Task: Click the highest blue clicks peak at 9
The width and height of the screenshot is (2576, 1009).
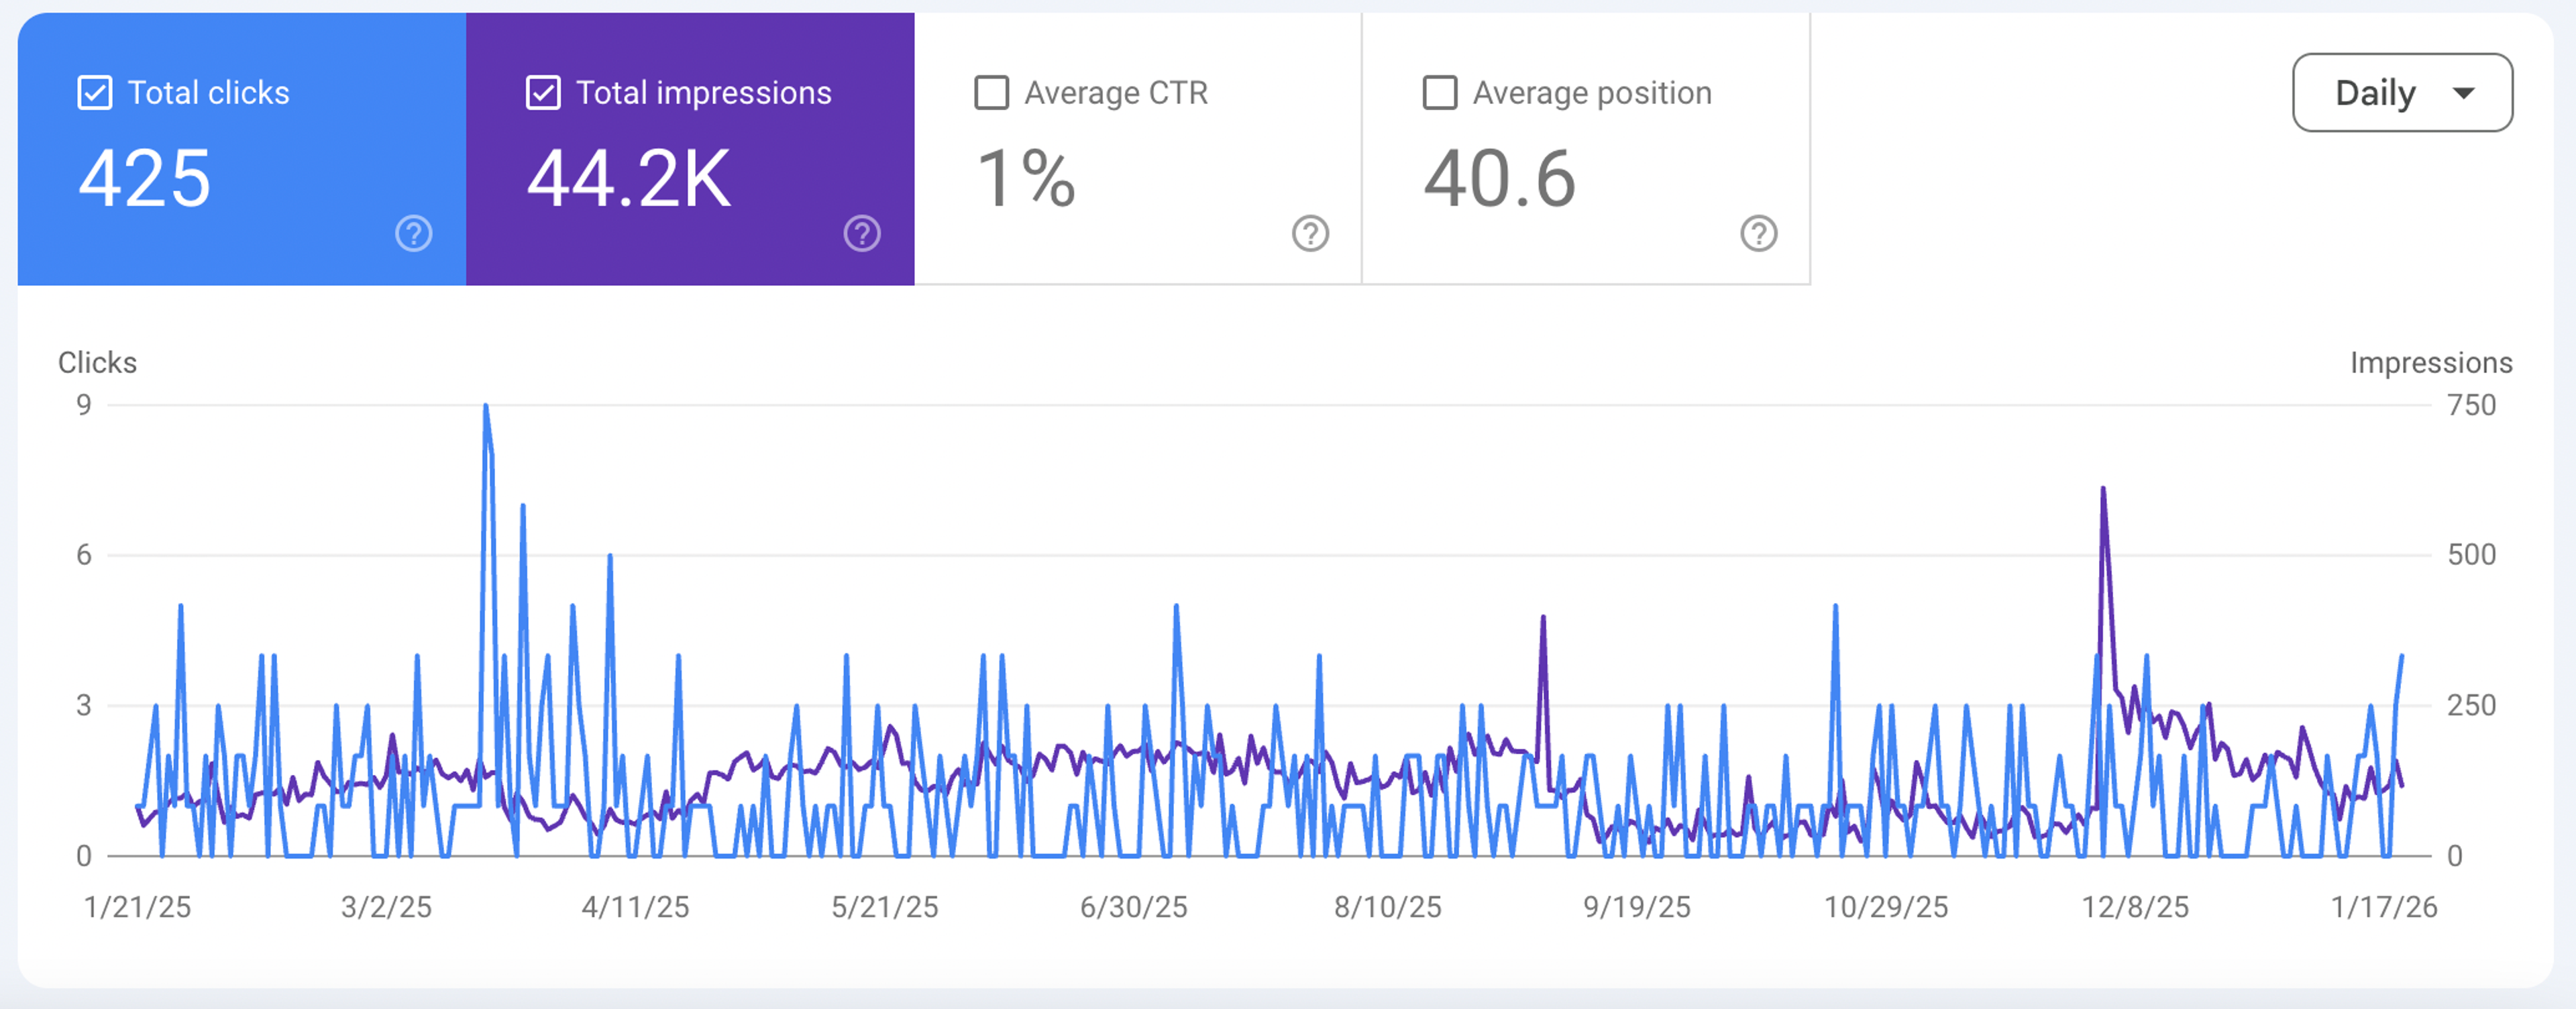Action: click(486, 406)
